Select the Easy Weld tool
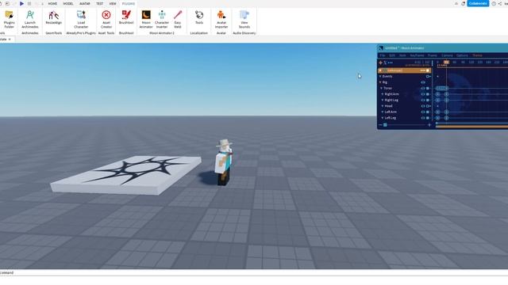This screenshot has height=285, width=508. (178, 19)
